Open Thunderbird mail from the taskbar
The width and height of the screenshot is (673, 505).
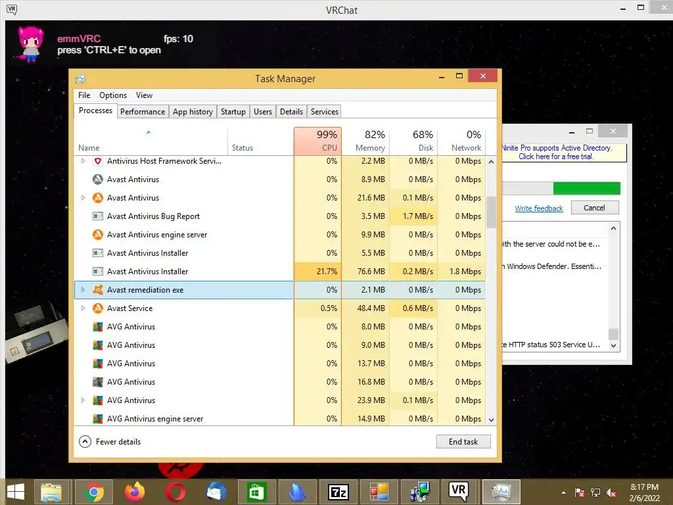pyautogui.click(x=216, y=492)
